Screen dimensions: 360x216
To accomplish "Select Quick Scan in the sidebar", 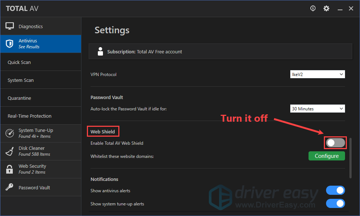I will point(19,62).
